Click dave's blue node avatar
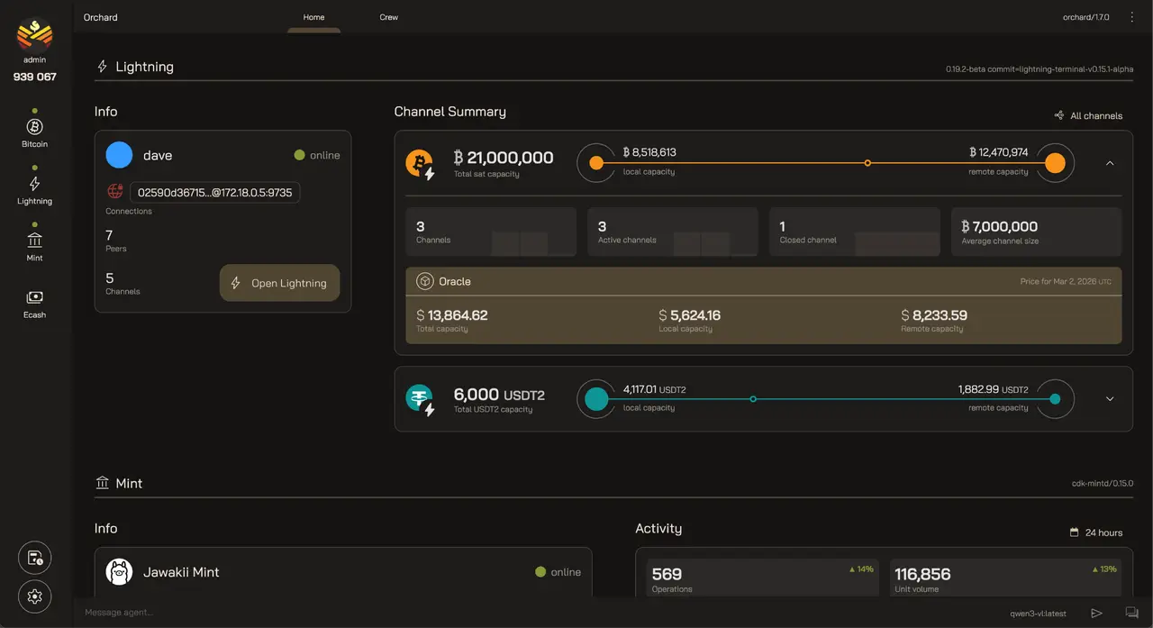Image resolution: width=1153 pixels, height=628 pixels. pos(119,155)
